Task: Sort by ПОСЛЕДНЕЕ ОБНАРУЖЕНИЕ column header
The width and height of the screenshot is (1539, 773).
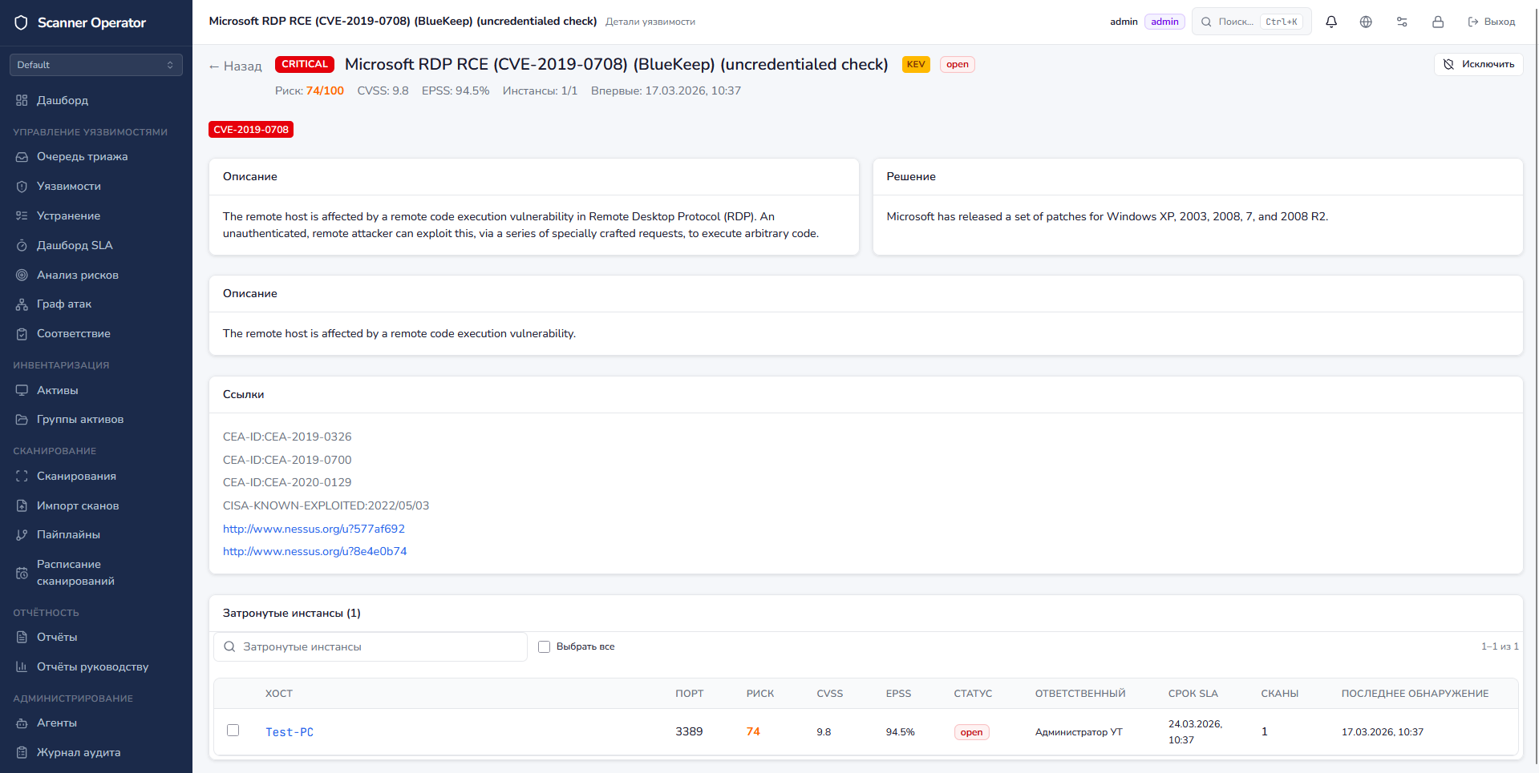Action: click(x=1415, y=694)
